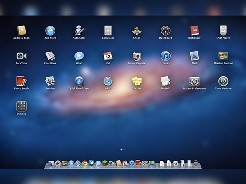
Task: Launch iTunes from Launchpad grid
Action: (x=166, y=56)
